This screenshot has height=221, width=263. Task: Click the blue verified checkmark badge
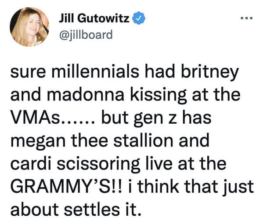(139, 18)
